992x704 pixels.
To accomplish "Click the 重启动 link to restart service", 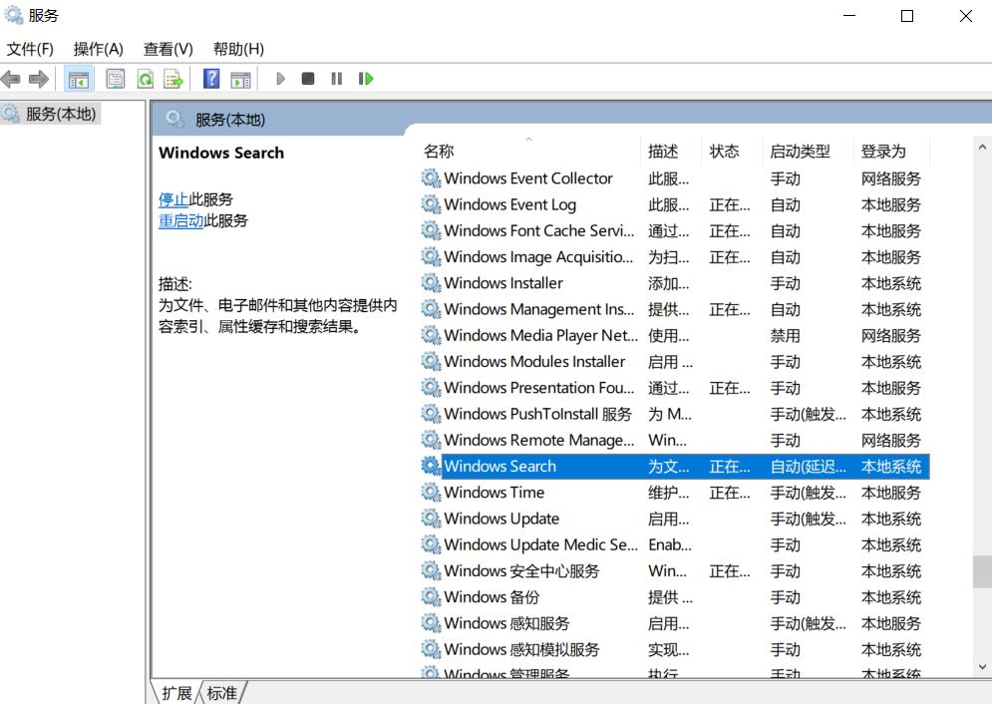I will [180, 220].
